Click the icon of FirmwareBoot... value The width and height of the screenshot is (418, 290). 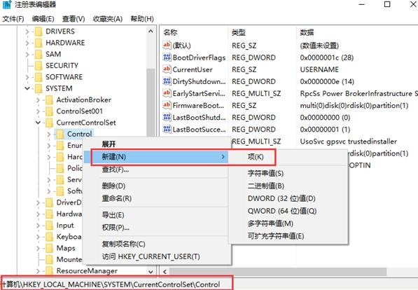pyautogui.click(x=167, y=105)
